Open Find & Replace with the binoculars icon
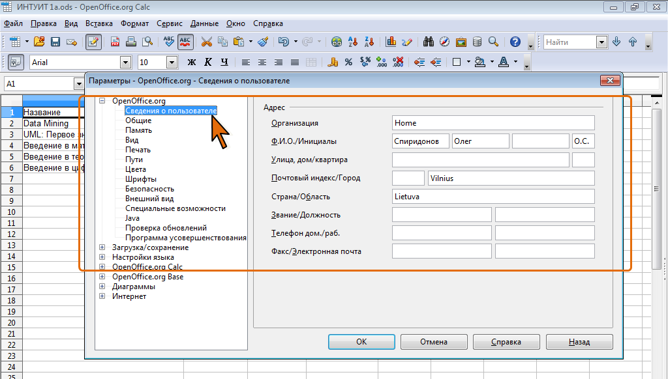The height and width of the screenshot is (379, 668). coord(428,42)
